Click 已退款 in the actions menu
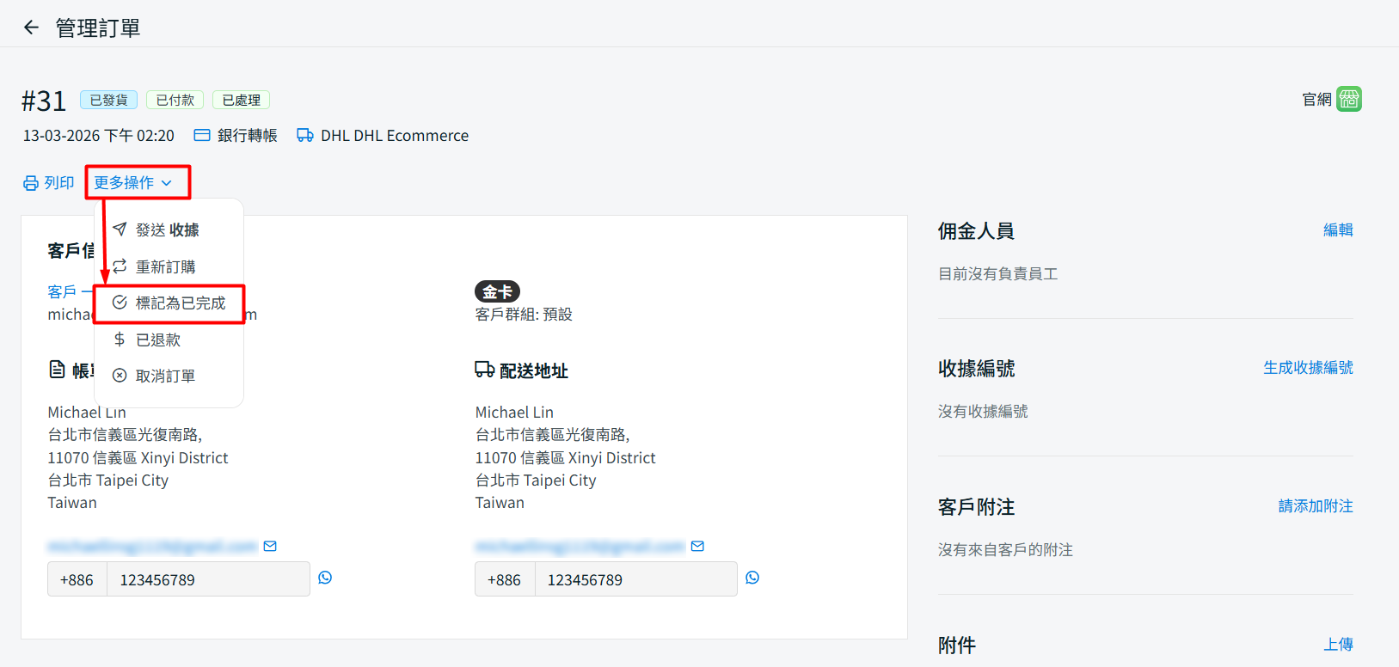This screenshot has width=1399, height=667. (158, 340)
